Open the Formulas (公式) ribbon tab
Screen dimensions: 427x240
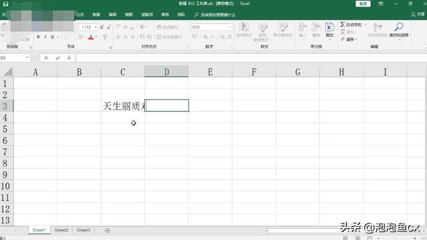coord(80,15)
